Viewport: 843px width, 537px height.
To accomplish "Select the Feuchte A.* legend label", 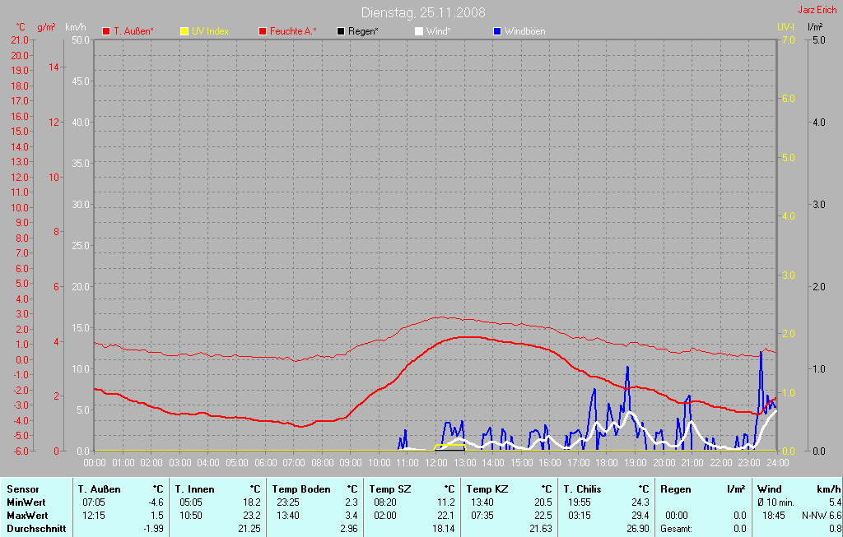I will click(293, 31).
